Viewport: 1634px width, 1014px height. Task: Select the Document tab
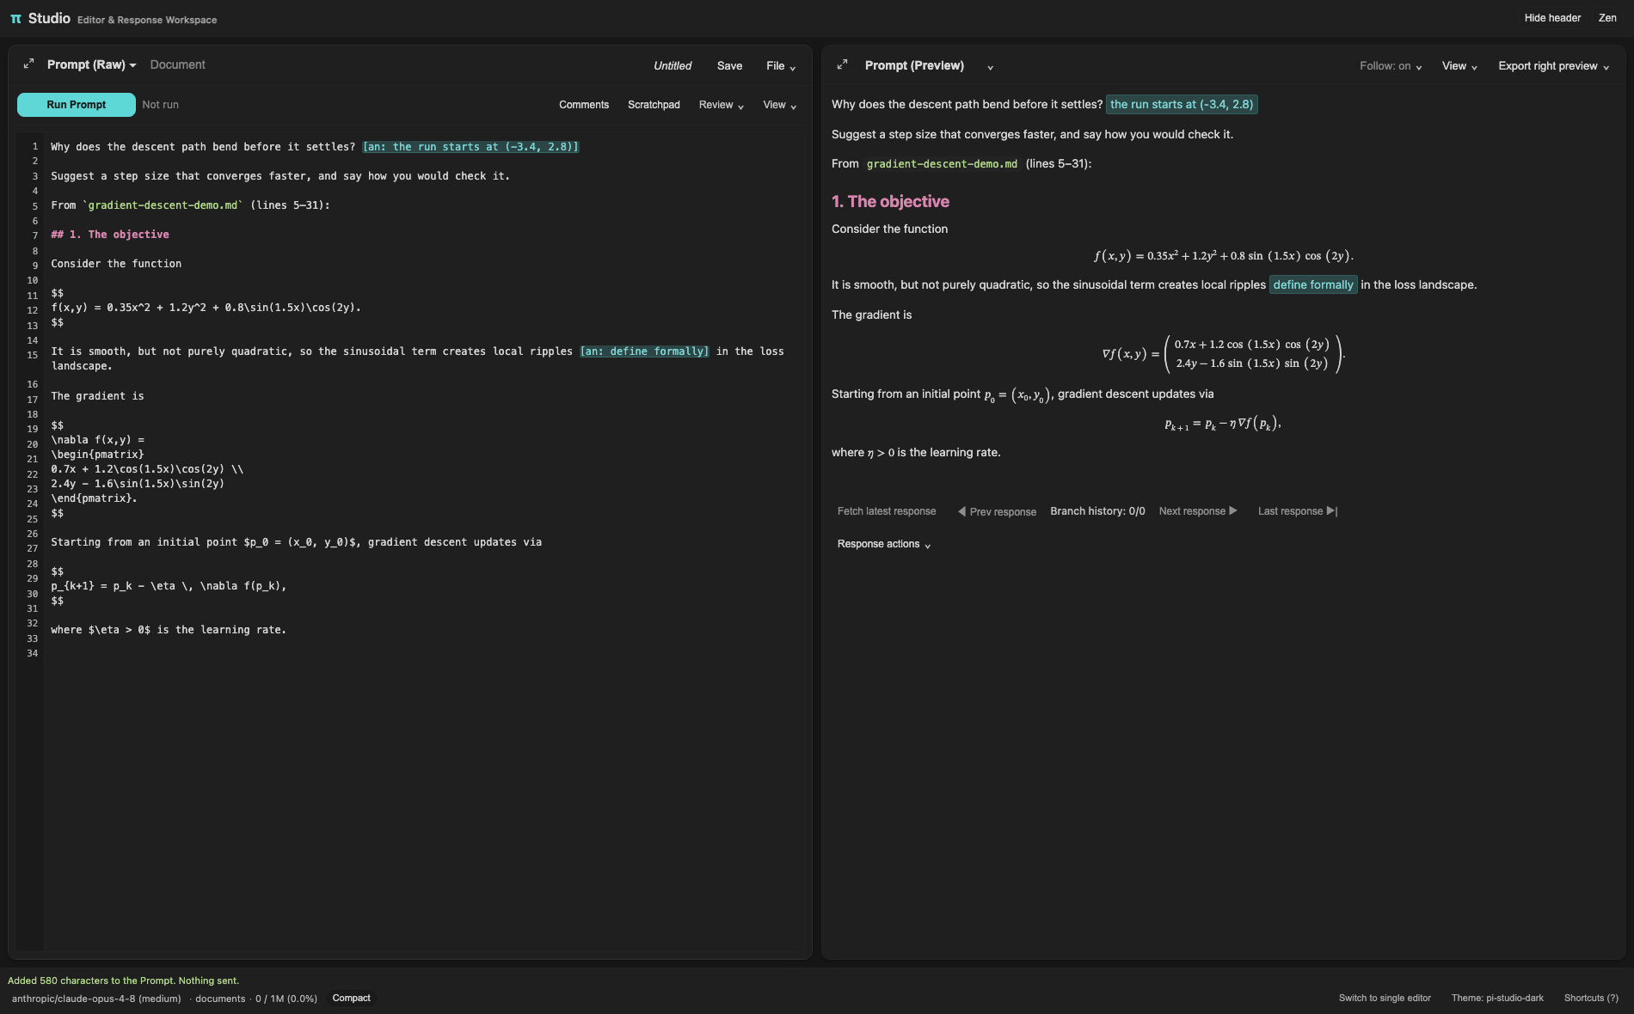coord(177,65)
